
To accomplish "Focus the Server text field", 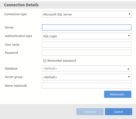I will coord(87,27).
